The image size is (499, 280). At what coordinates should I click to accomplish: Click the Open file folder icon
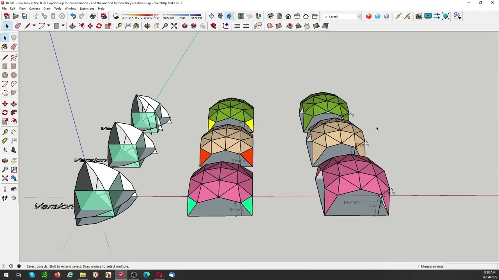pyautogui.click(x=16, y=16)
